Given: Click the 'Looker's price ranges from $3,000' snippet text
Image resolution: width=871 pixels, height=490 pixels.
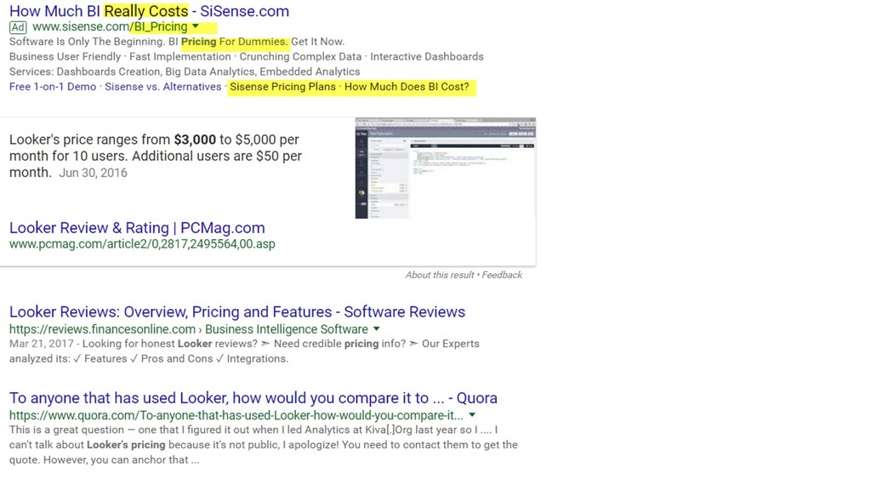Looking at the screenshot, I should (x=156, y=156).
